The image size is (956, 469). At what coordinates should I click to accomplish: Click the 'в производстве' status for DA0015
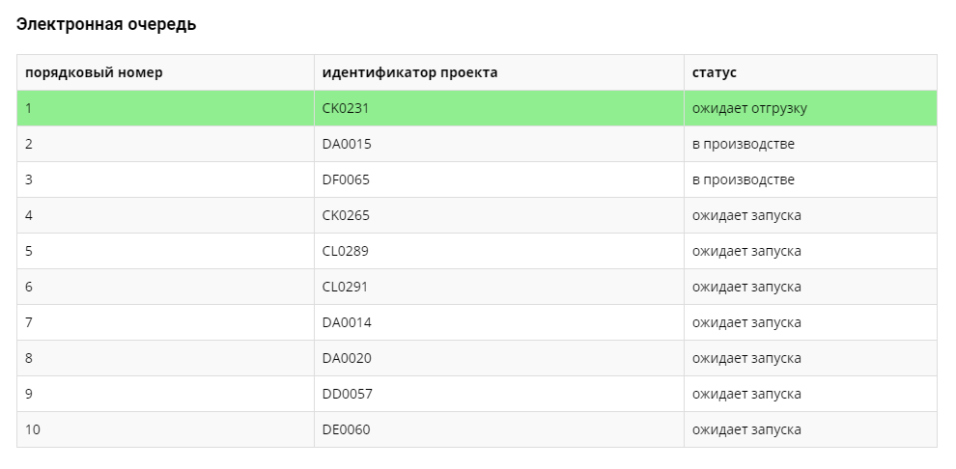[744, 144]
